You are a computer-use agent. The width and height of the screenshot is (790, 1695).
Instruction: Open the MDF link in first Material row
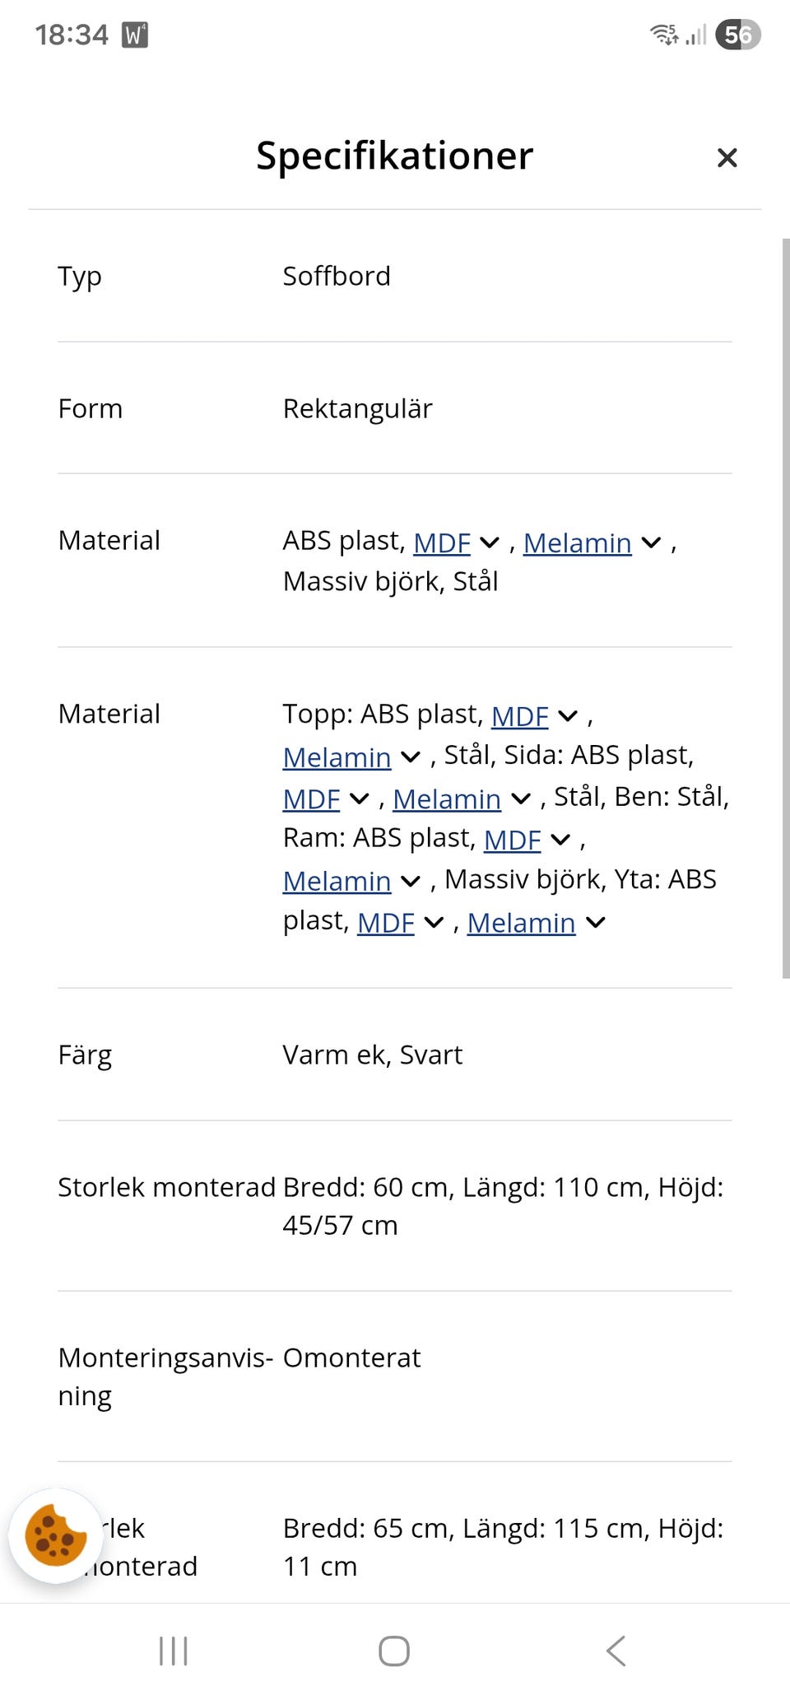click(x=442, y=543)
